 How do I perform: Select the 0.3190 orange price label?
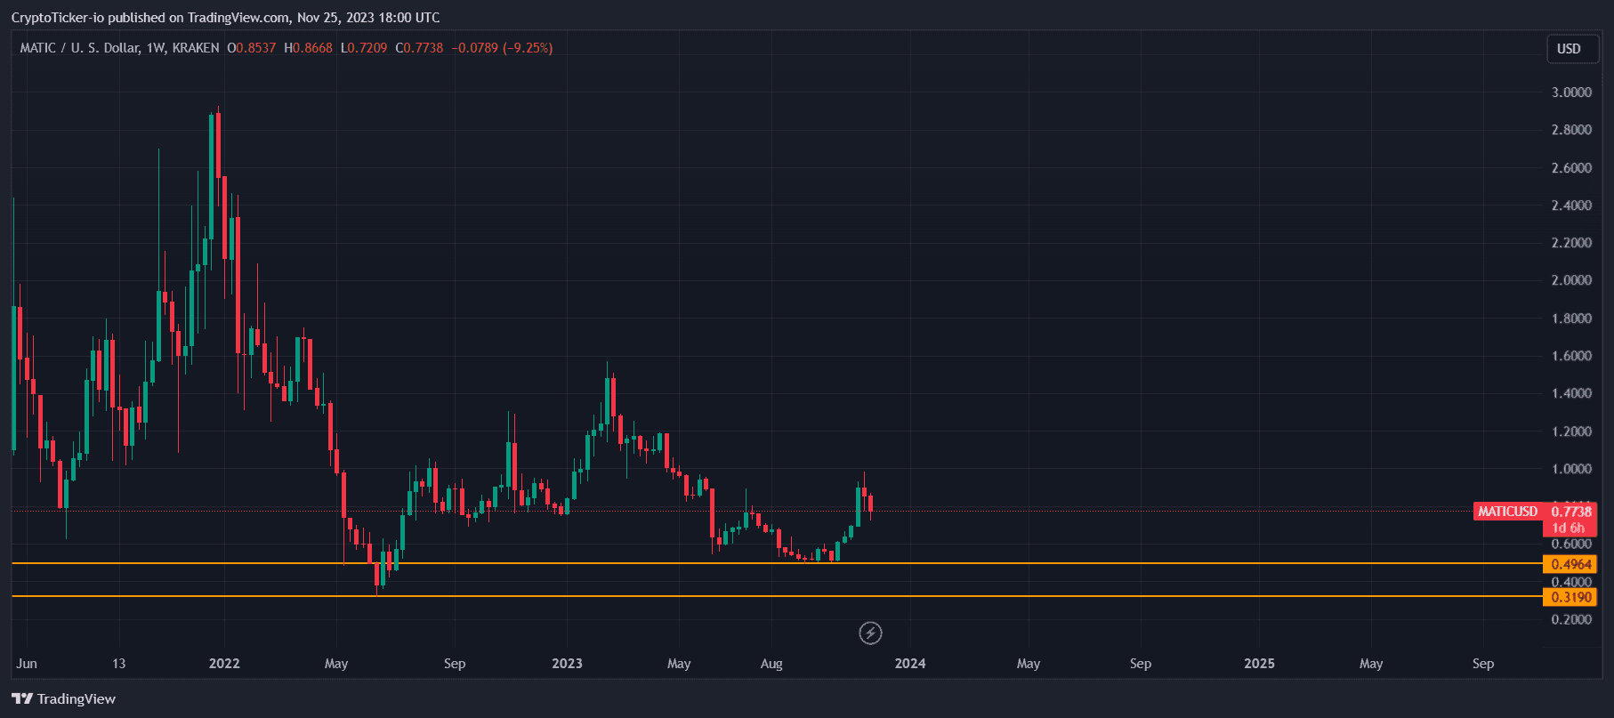point(1570,597)
